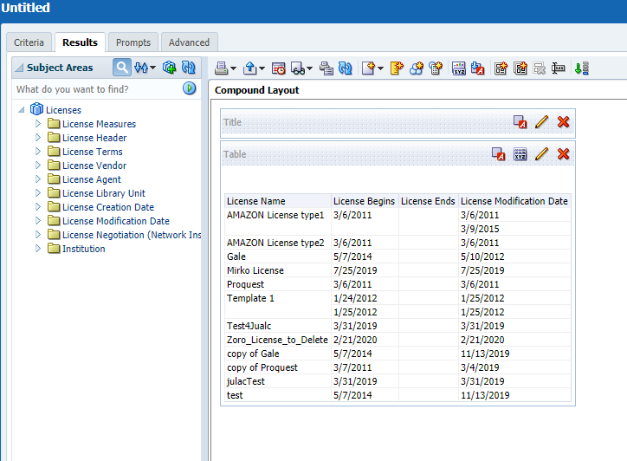
Task: Click the rename compound layout icon
Action: point(559,68)
